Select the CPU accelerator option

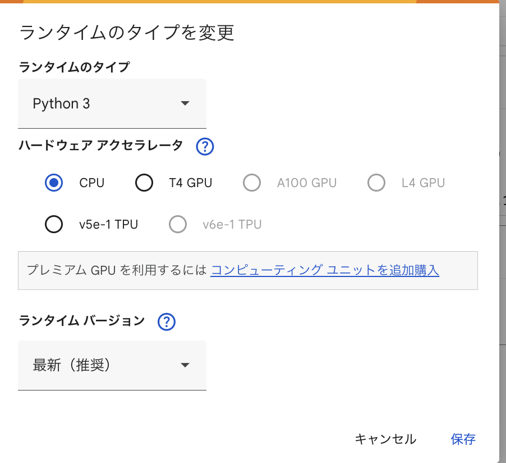(53, 183)
